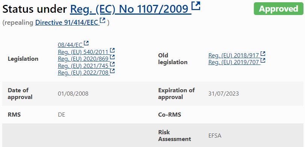Click external-link icon beside Reg. (EU) 2021/745
305x147 pixels.
pyautogui.click(x=112, y=64)
